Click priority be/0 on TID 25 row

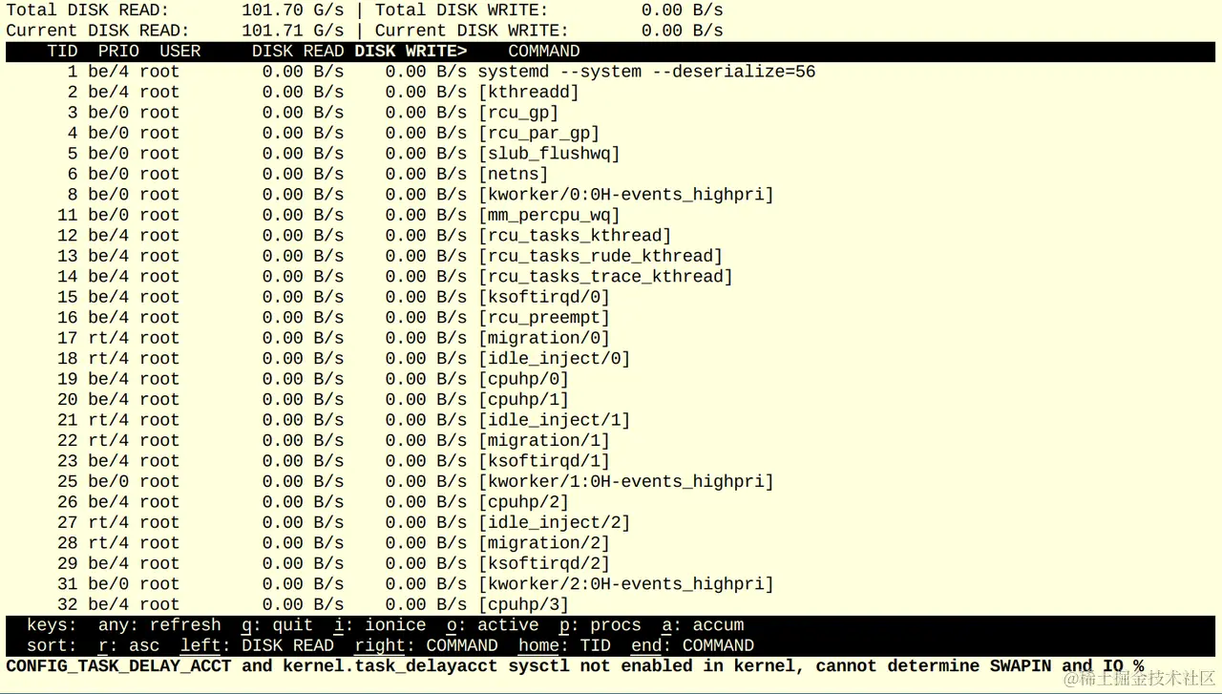108,482
